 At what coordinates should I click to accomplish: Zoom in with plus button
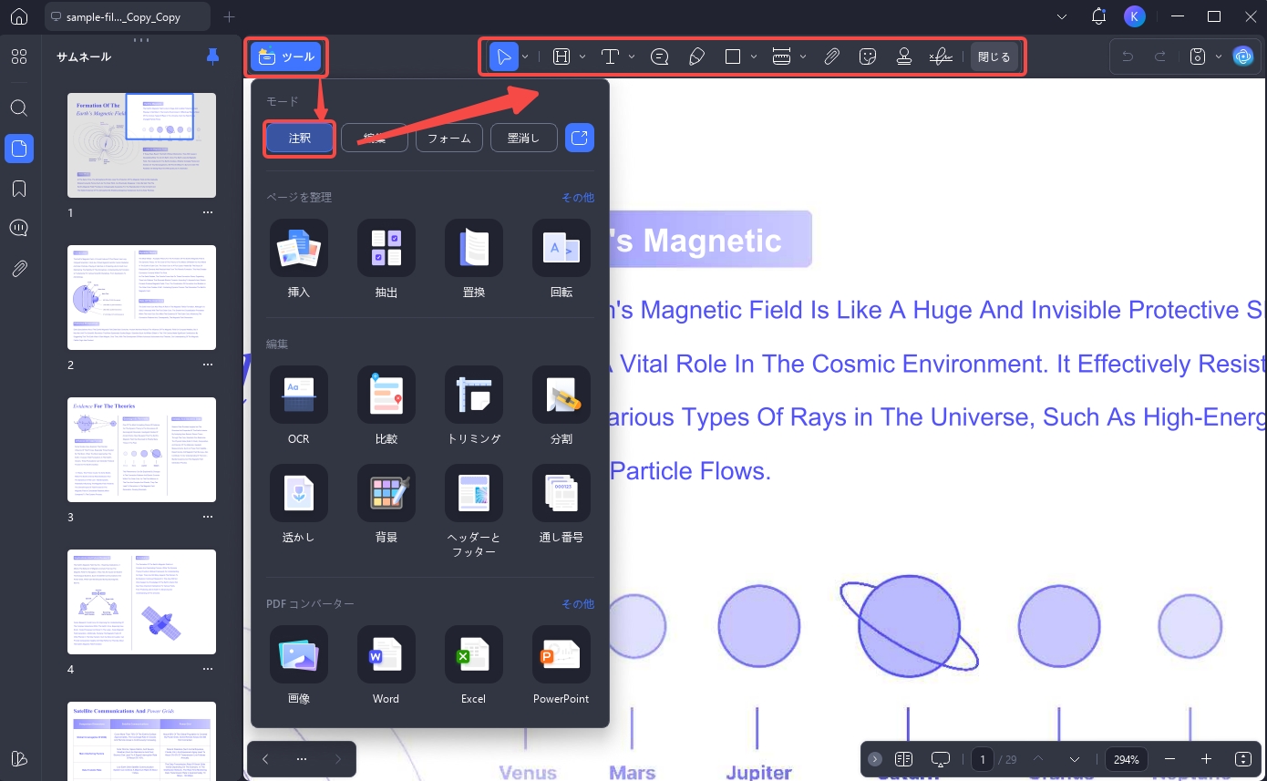coord(1207,759)
